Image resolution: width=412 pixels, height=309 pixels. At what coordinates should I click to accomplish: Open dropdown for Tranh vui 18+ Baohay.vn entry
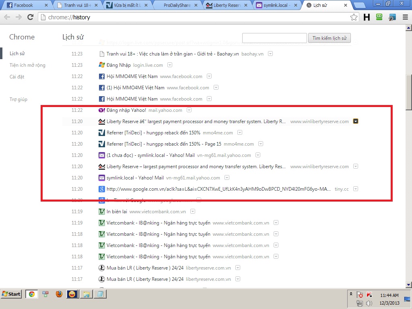click(270, 54)
